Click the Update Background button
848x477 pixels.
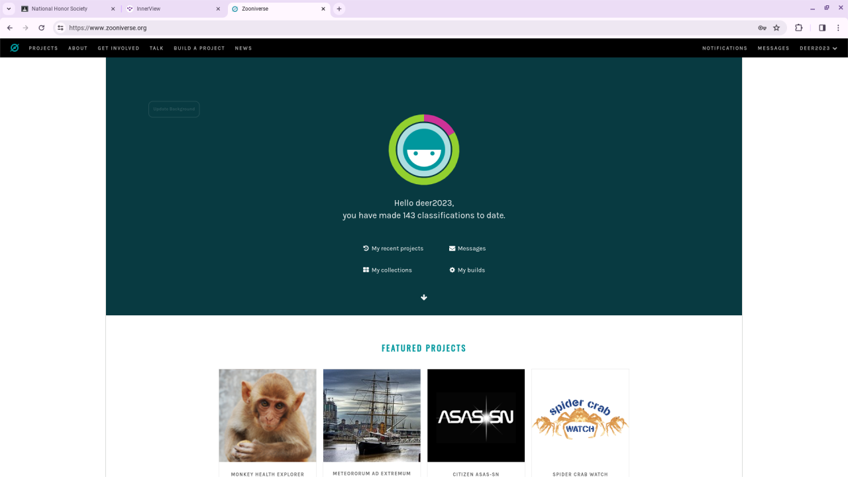174,109
